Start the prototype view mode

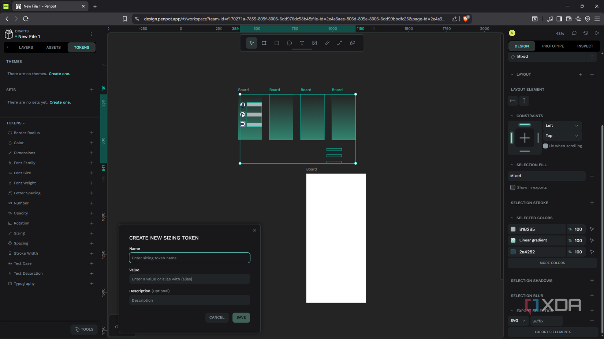[x=597, y=33]
